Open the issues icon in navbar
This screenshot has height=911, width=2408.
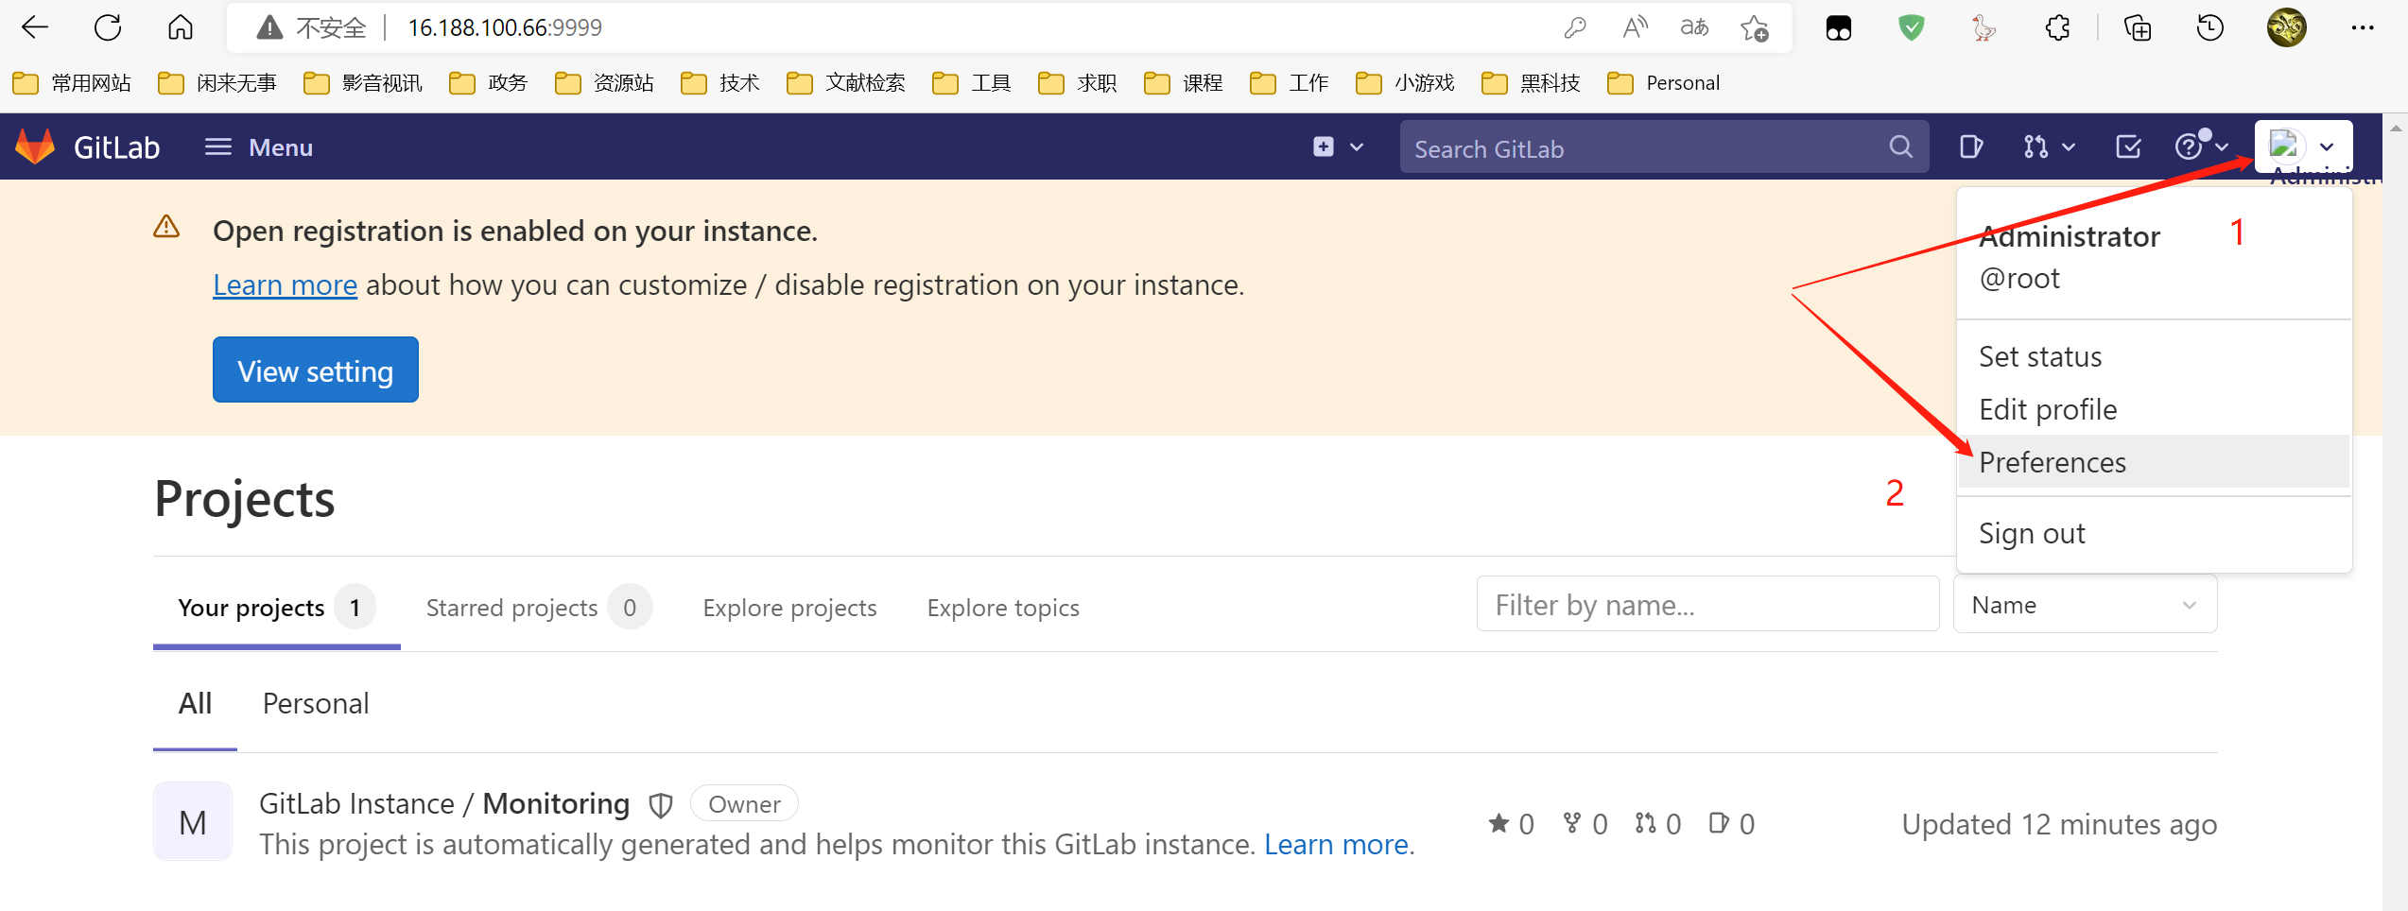tap(1970, 146)
